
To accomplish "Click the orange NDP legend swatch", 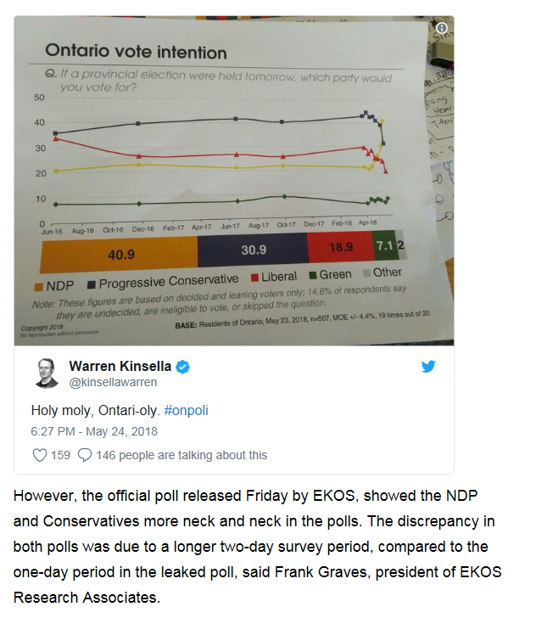I will pyautogui.click(x=38, y=286).
